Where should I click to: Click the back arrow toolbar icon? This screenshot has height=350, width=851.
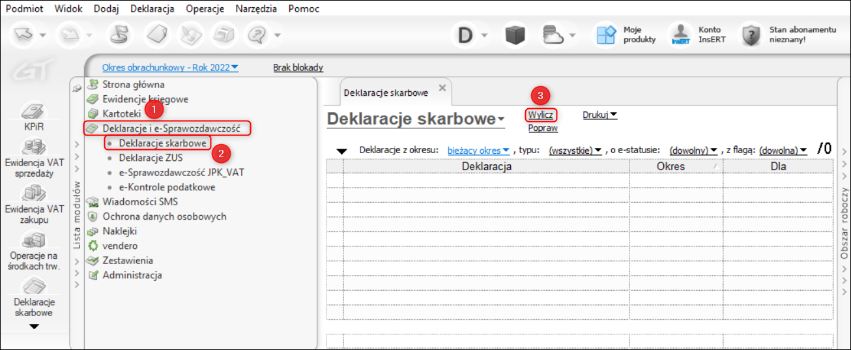click(x=23, y=35)
